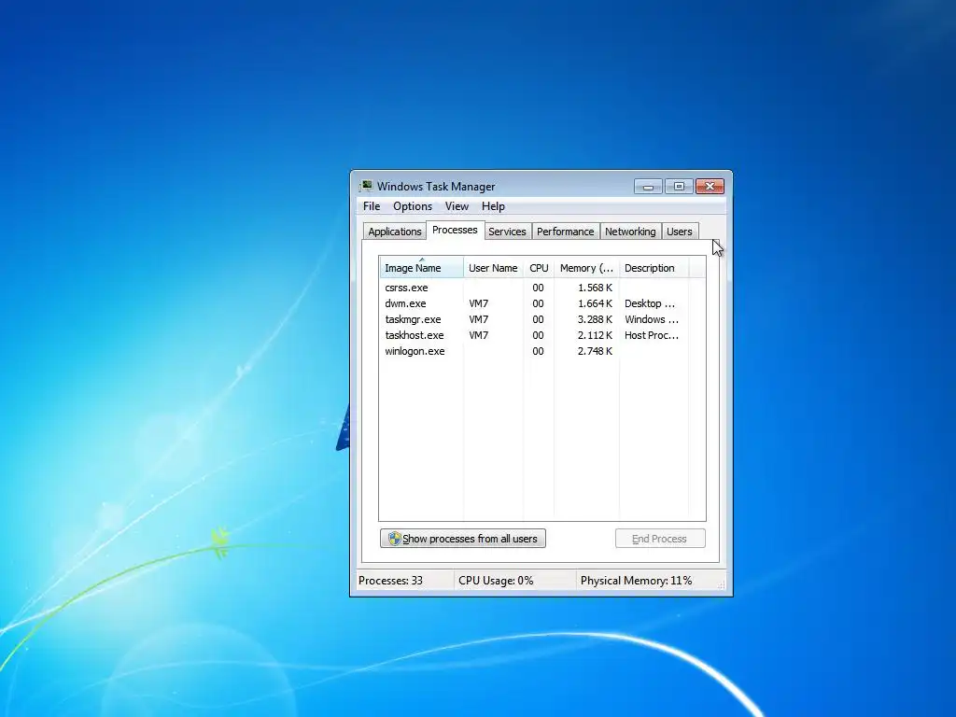Screen dimensions: 956x717
Task: Click the Processes: 33 status entry
Action: pos(390,581)
